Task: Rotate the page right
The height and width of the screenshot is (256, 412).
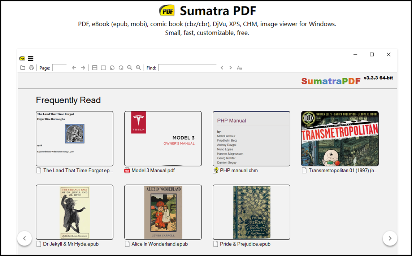Action: tap(121, 68)
